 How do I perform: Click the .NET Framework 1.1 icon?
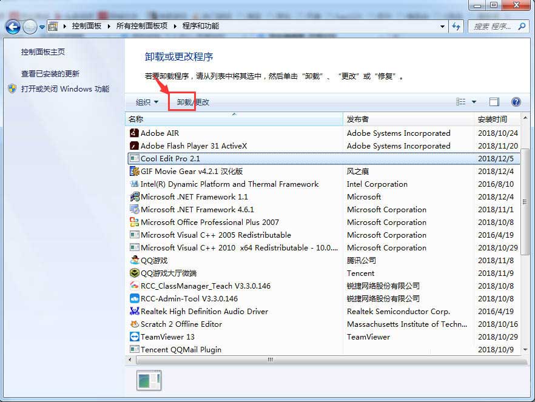tap(135, 196)
